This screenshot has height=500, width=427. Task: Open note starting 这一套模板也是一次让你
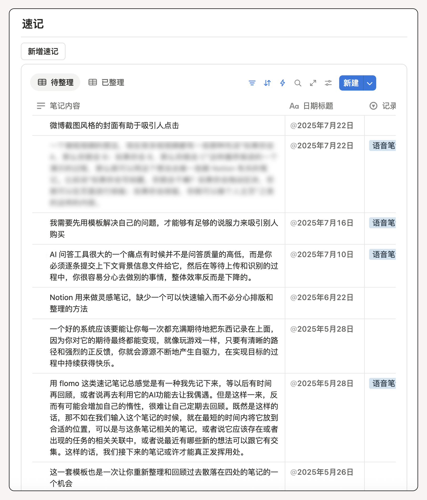164,478
